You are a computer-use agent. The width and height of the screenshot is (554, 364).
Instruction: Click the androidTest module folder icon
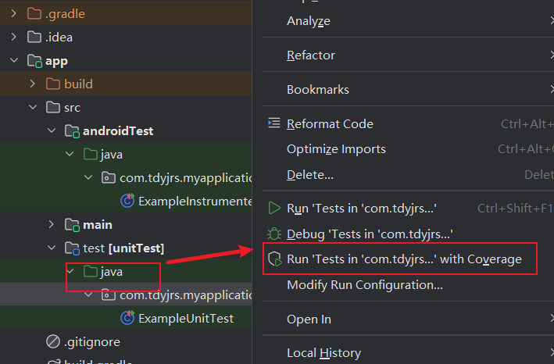[72, 130]
